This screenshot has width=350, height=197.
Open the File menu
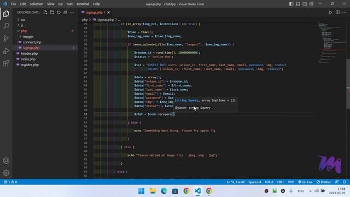click(x=13, y=4)
